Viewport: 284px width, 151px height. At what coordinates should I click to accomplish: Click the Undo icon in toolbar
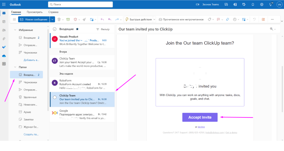254,19
